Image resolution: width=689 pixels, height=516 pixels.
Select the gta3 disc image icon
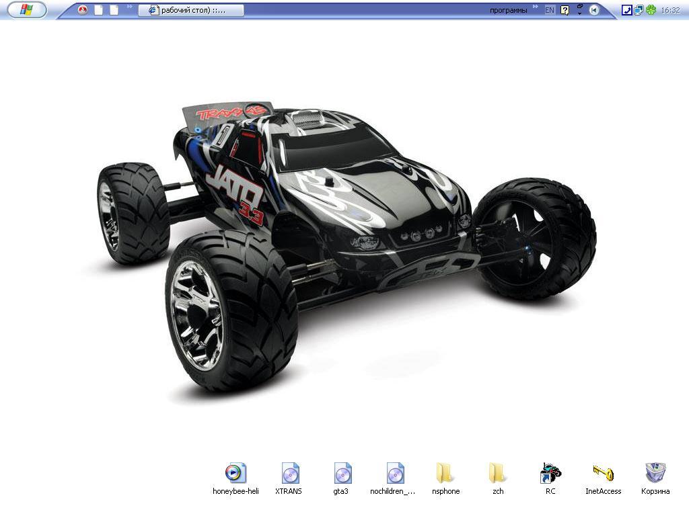[342, 473]
